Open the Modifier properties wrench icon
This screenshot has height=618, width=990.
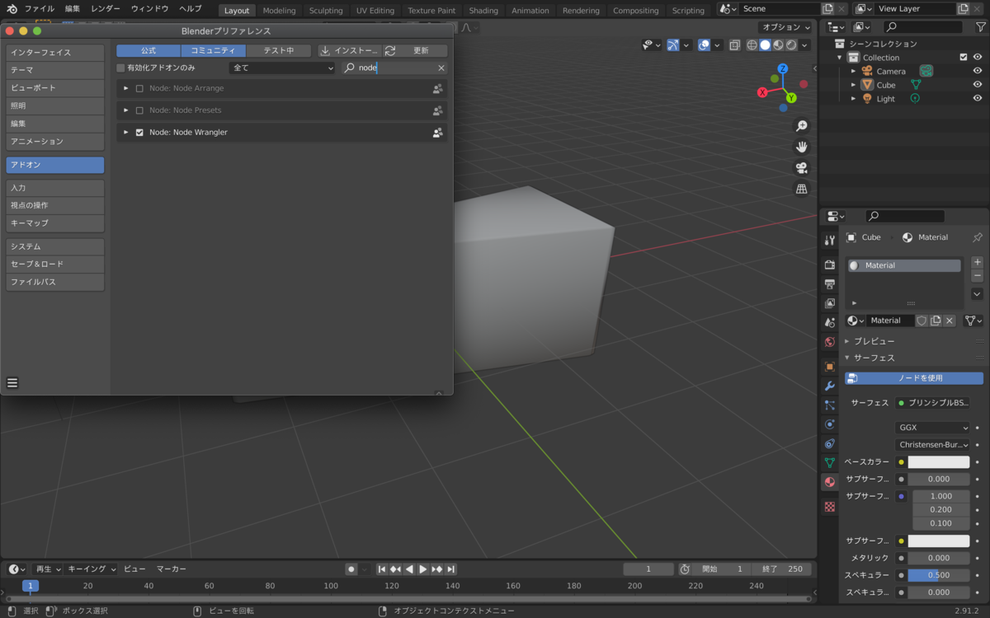830,386
